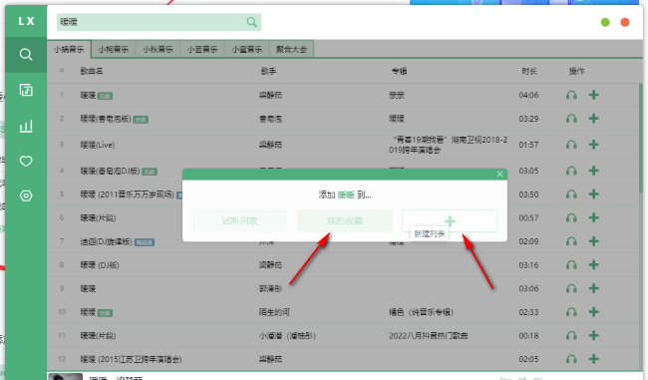Viewport: 648px width, 380px height.
Task: Switch to the 聚合大会 tab
Action: [291, 49]
